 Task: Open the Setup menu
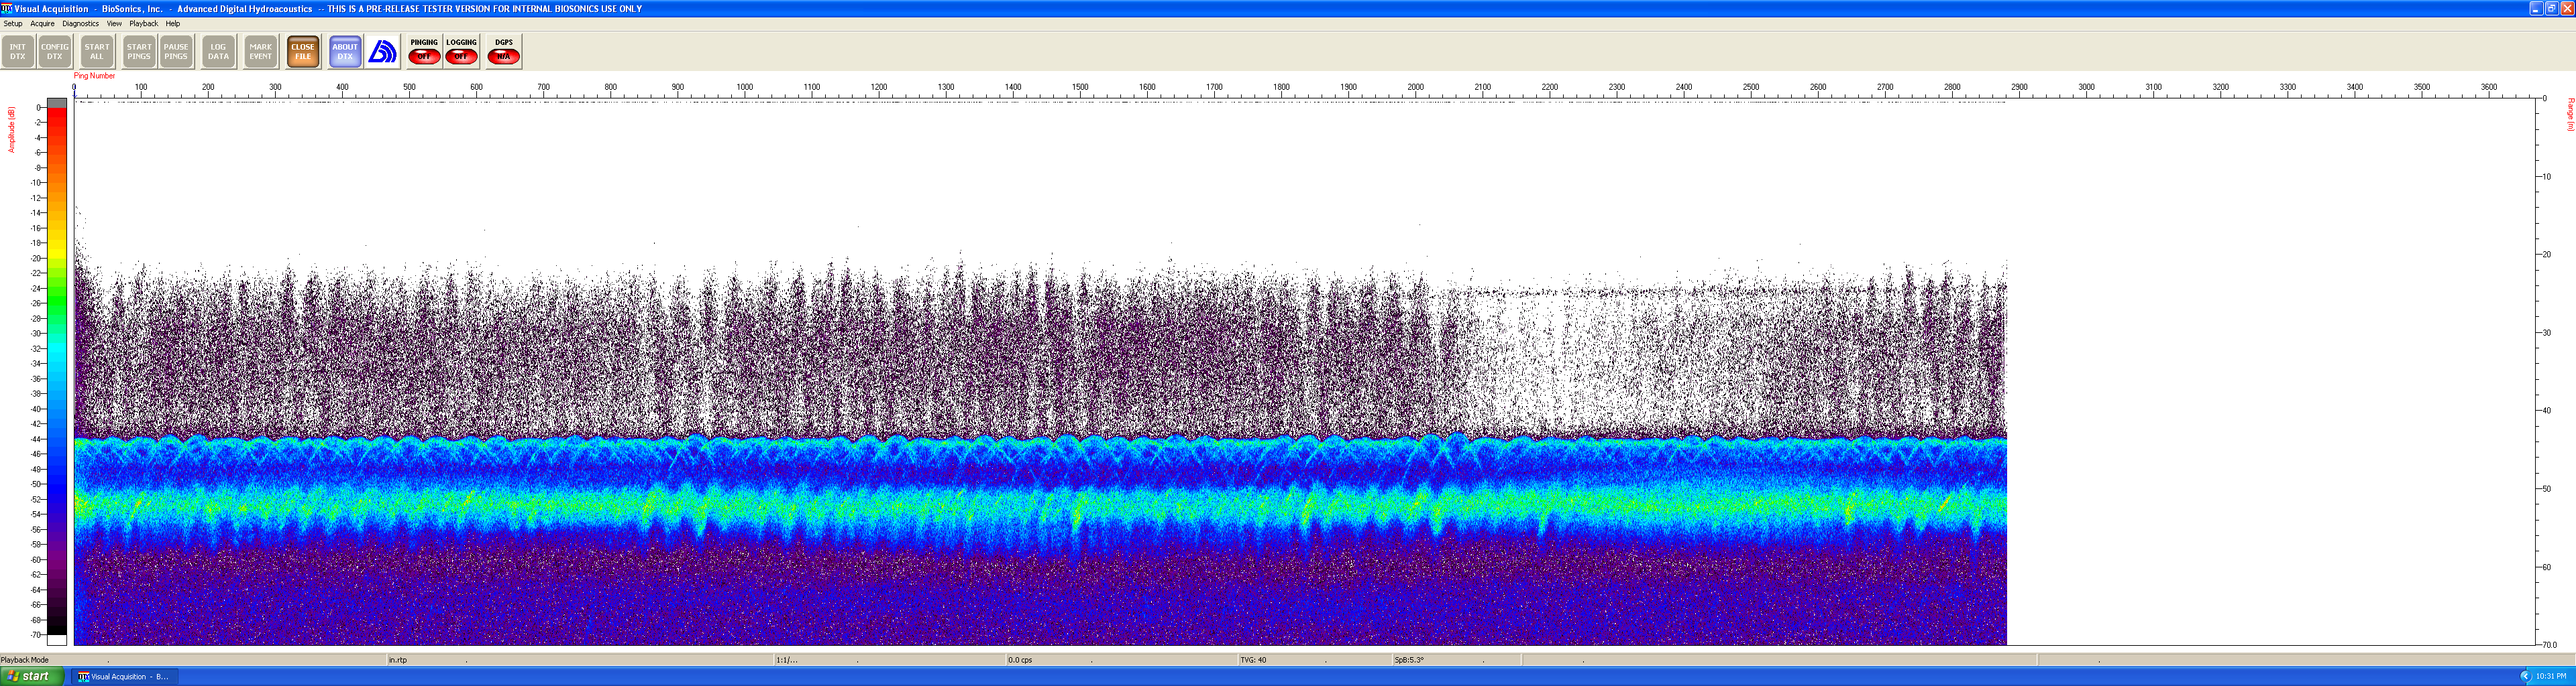coord(13,23)
